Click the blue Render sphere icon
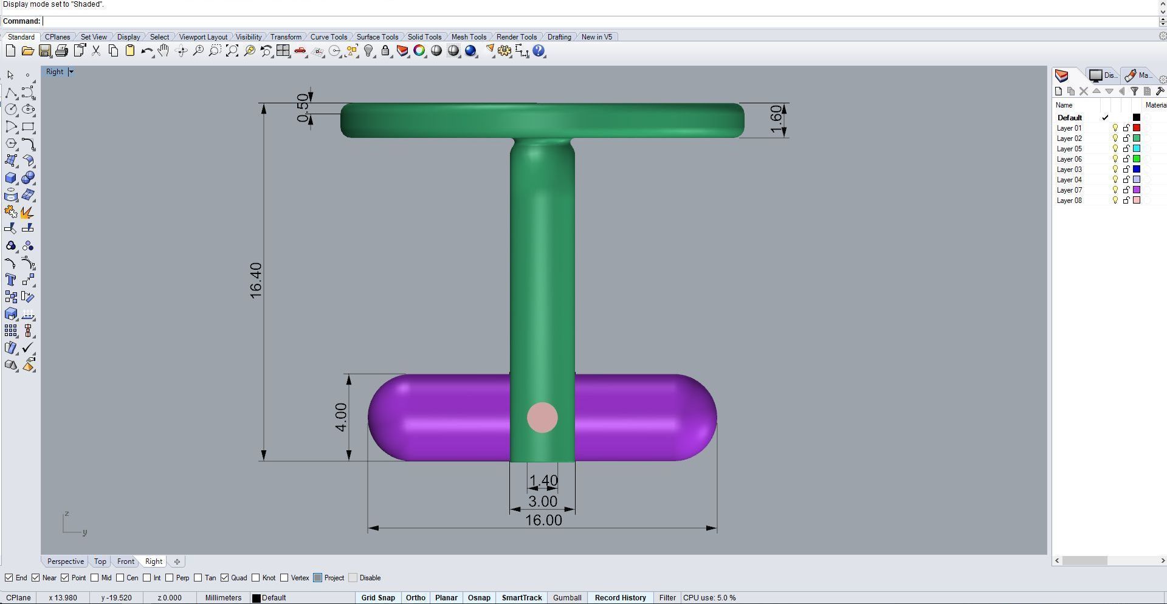1167x604 pixels. tap(471, 51)
